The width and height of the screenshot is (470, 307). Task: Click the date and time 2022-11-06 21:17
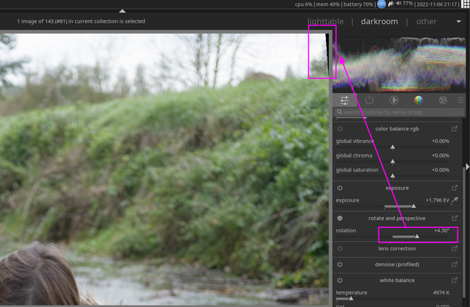point(437,4)
